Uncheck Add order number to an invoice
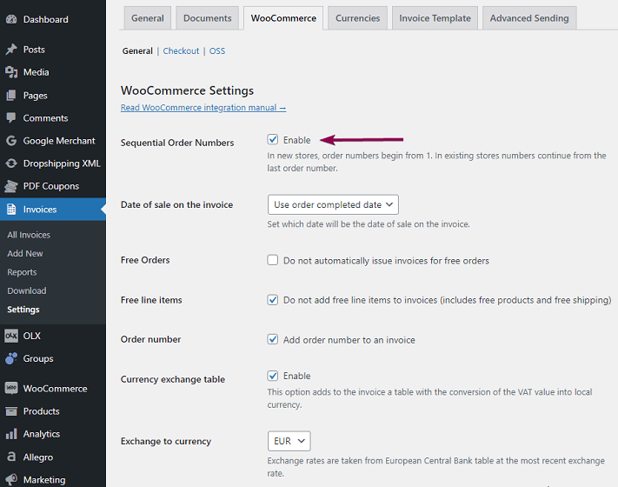This screenshot has height=487, width=618. point(273,340)
